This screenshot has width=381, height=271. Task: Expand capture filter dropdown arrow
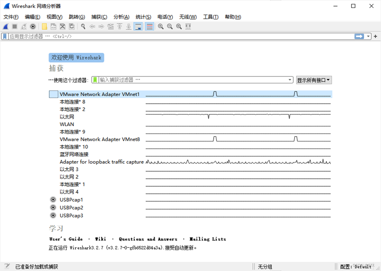pyautogui.click(x=290, y=80)
